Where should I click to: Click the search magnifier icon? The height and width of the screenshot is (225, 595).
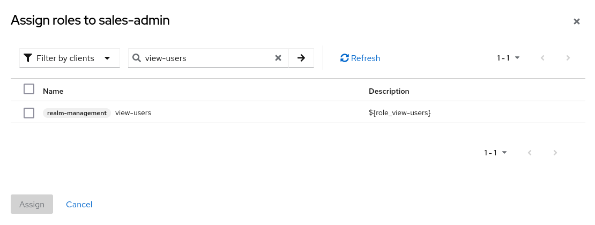click(x=137, y=58)
